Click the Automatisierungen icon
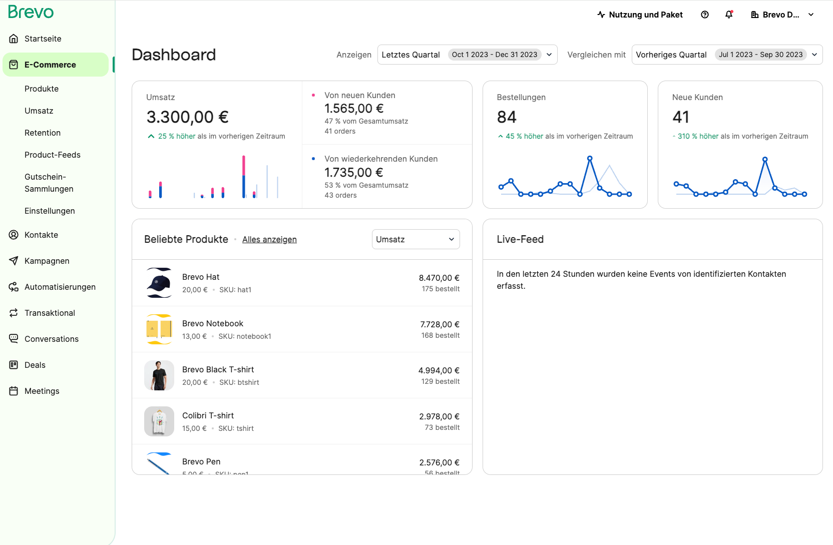 tap(14, 287)
